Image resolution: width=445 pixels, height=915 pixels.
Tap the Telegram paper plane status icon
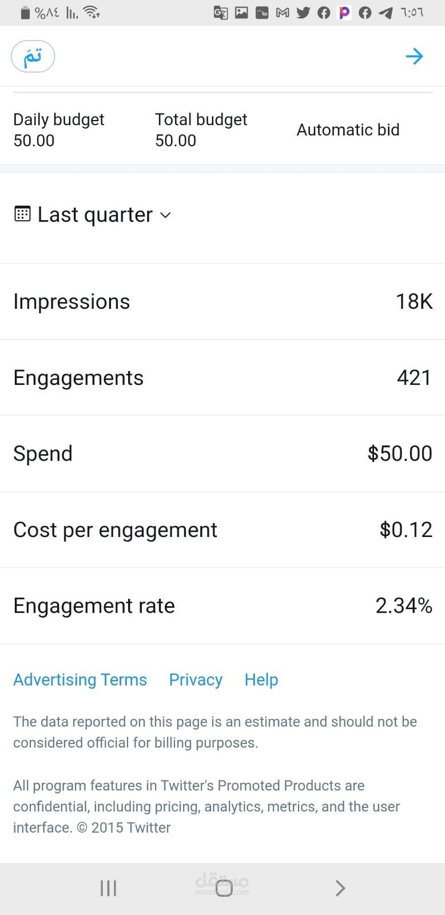click(x=386, y=12)
